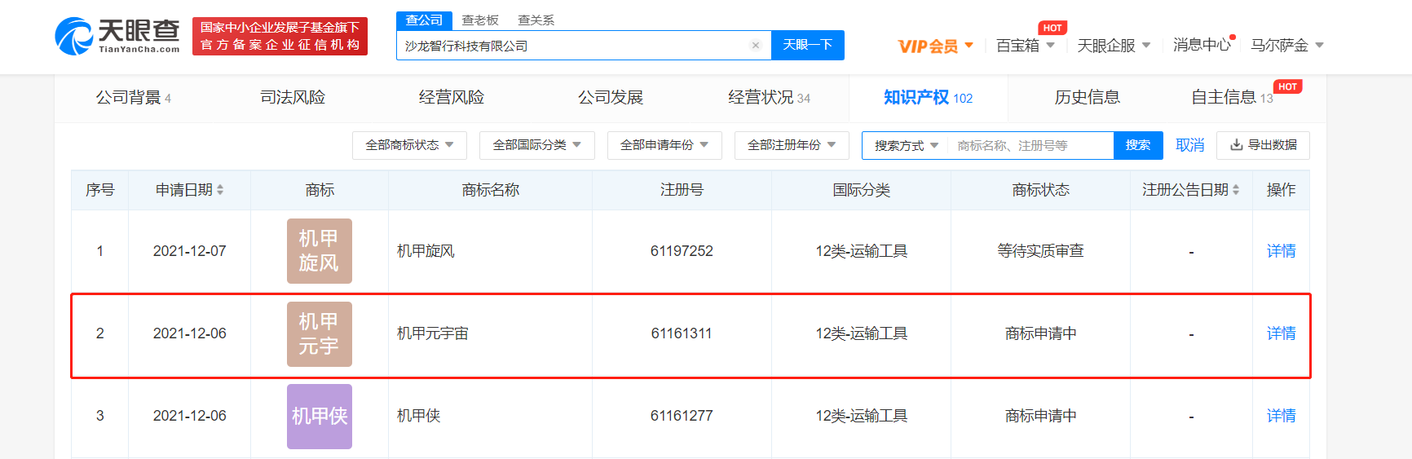Click the export data download icon button
1412x459 pixels.
[1263, 145]
